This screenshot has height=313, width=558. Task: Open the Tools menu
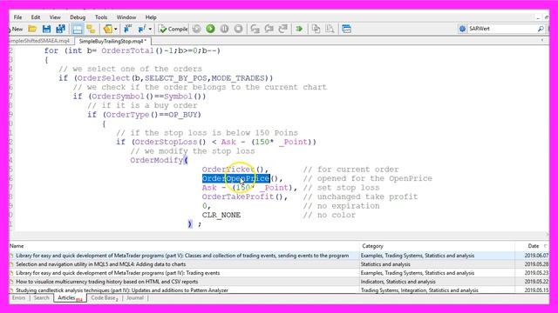(101, 17)
